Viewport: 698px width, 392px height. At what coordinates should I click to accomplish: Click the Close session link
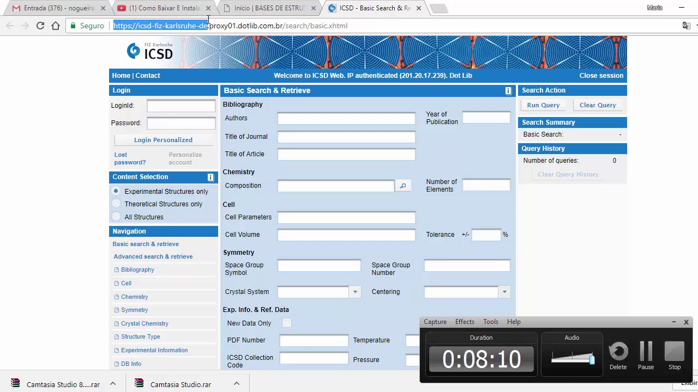601,76
